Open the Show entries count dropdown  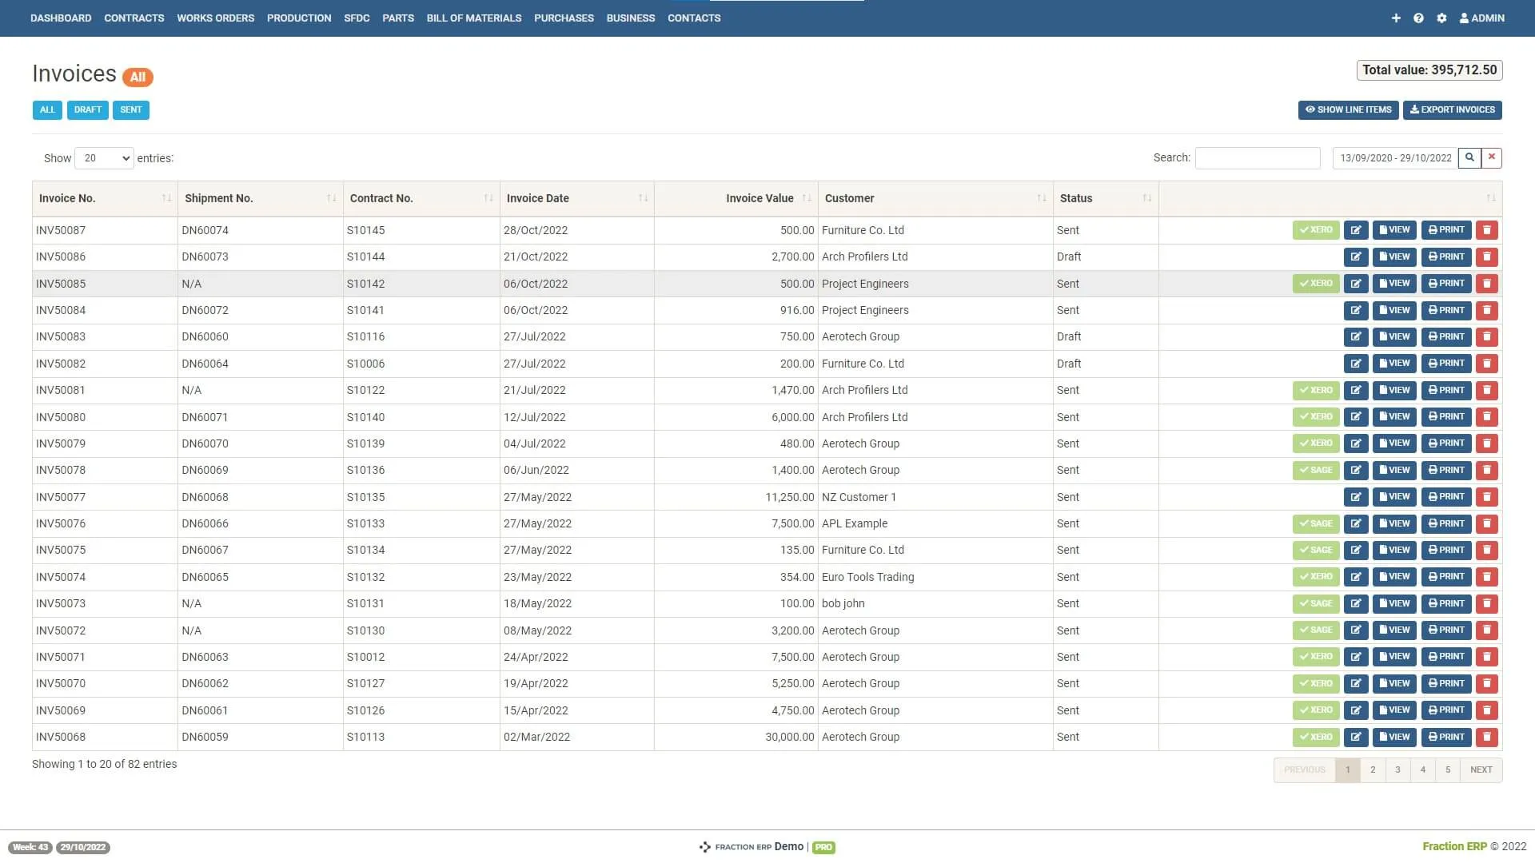[x=104, y=158]
